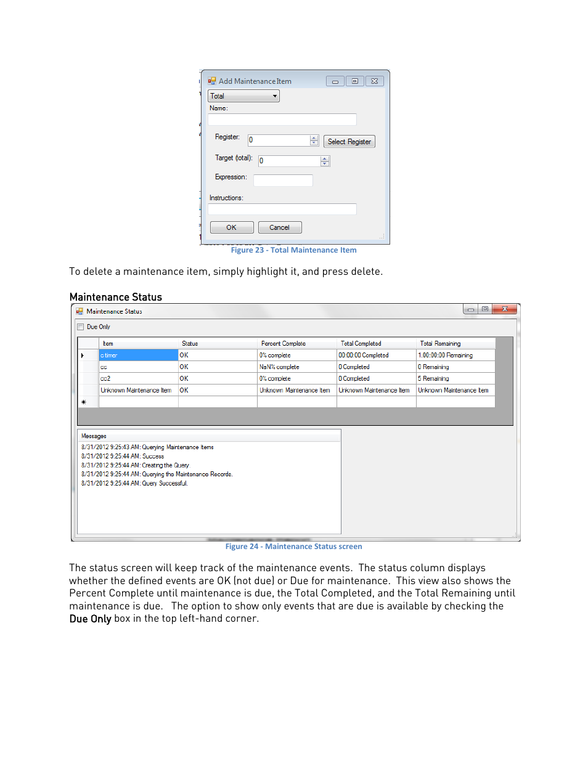Click the Expression input field
This screenshot has width=588, height=761.
(283, 180)
